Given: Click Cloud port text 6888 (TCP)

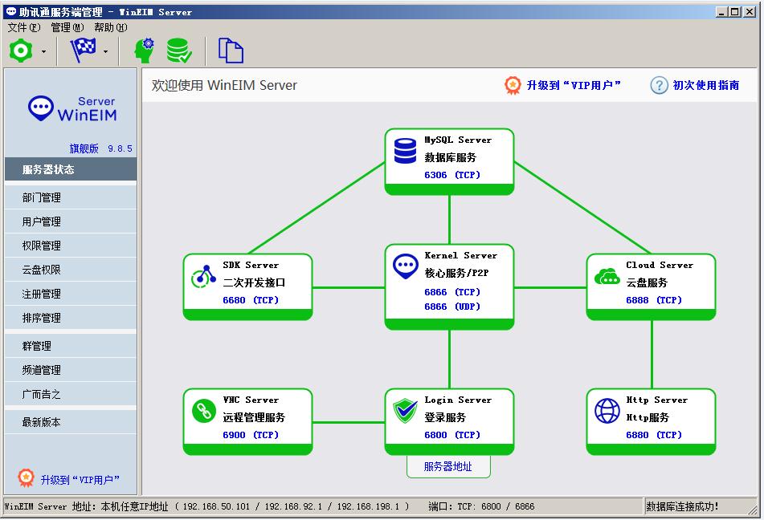Looking at the screenshot, I should point(654,300).
